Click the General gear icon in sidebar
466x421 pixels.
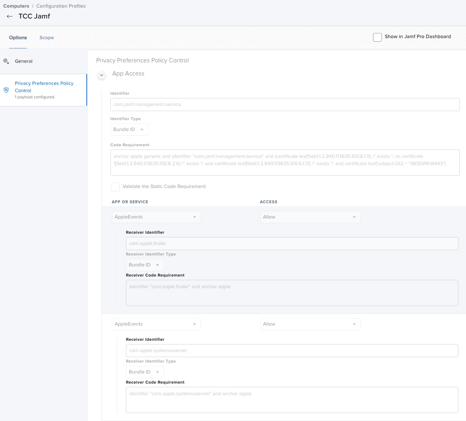coord(6,61)
